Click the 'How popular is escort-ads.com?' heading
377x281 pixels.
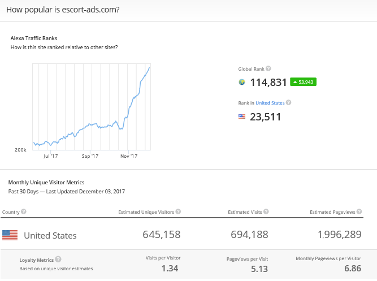tap(63, 10)
